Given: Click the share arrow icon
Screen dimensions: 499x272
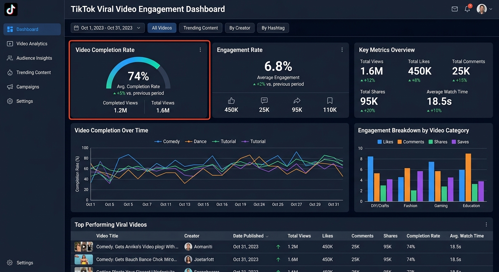Looking at the screenshot, I should [297, 101].
